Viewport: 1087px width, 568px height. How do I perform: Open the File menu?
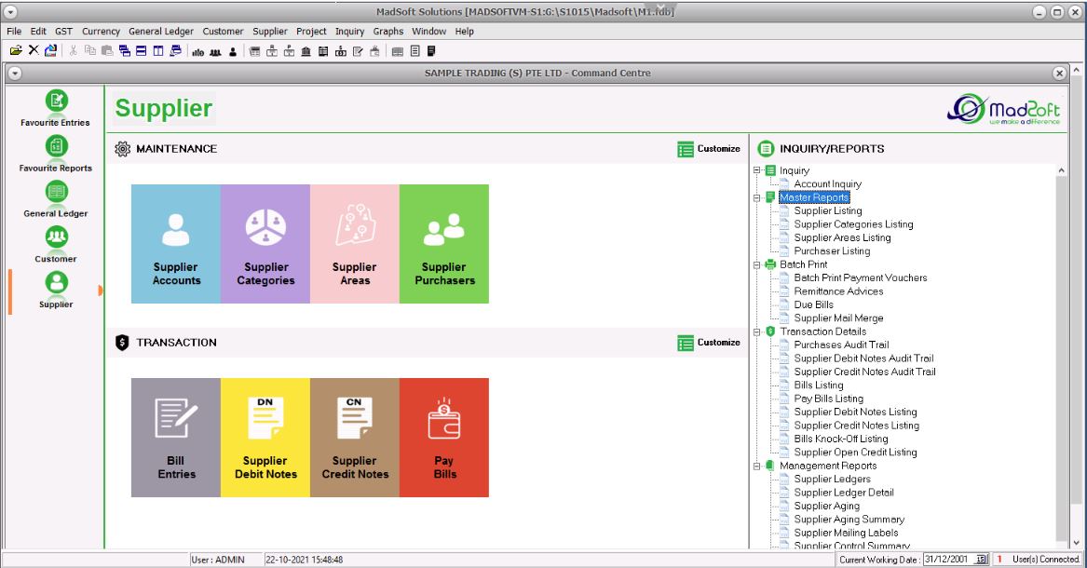pyautogui.click(x=14, y=31)
